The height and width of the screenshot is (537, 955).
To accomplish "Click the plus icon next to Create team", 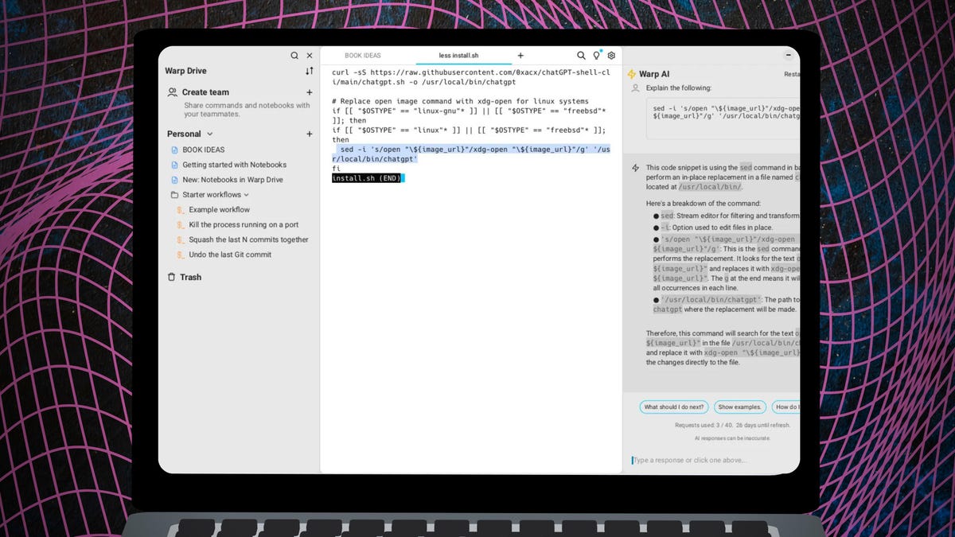I will [x=310, y=92].
